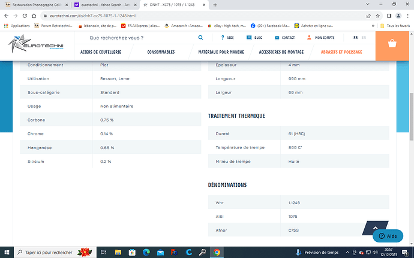Click the orange shopping basket icon
414x258 pixels.
(392, 45)
